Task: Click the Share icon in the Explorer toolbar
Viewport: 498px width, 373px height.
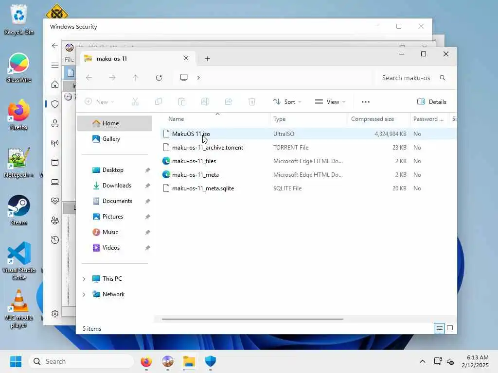Action: [229, 102]
